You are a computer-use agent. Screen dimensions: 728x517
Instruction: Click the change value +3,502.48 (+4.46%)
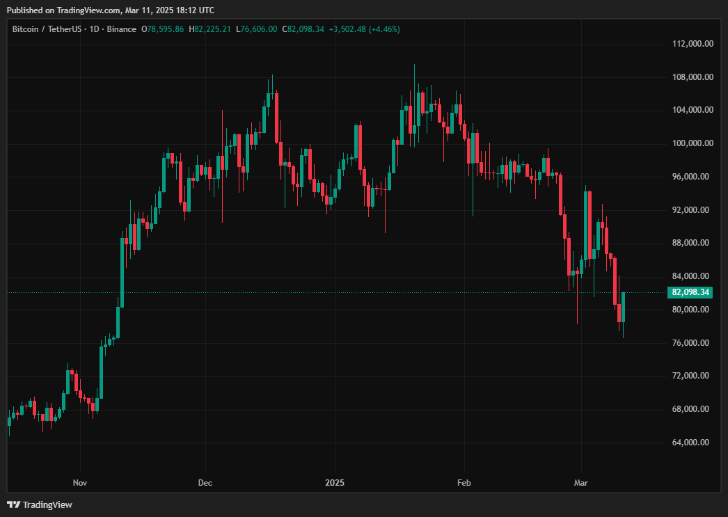(365, 29)
